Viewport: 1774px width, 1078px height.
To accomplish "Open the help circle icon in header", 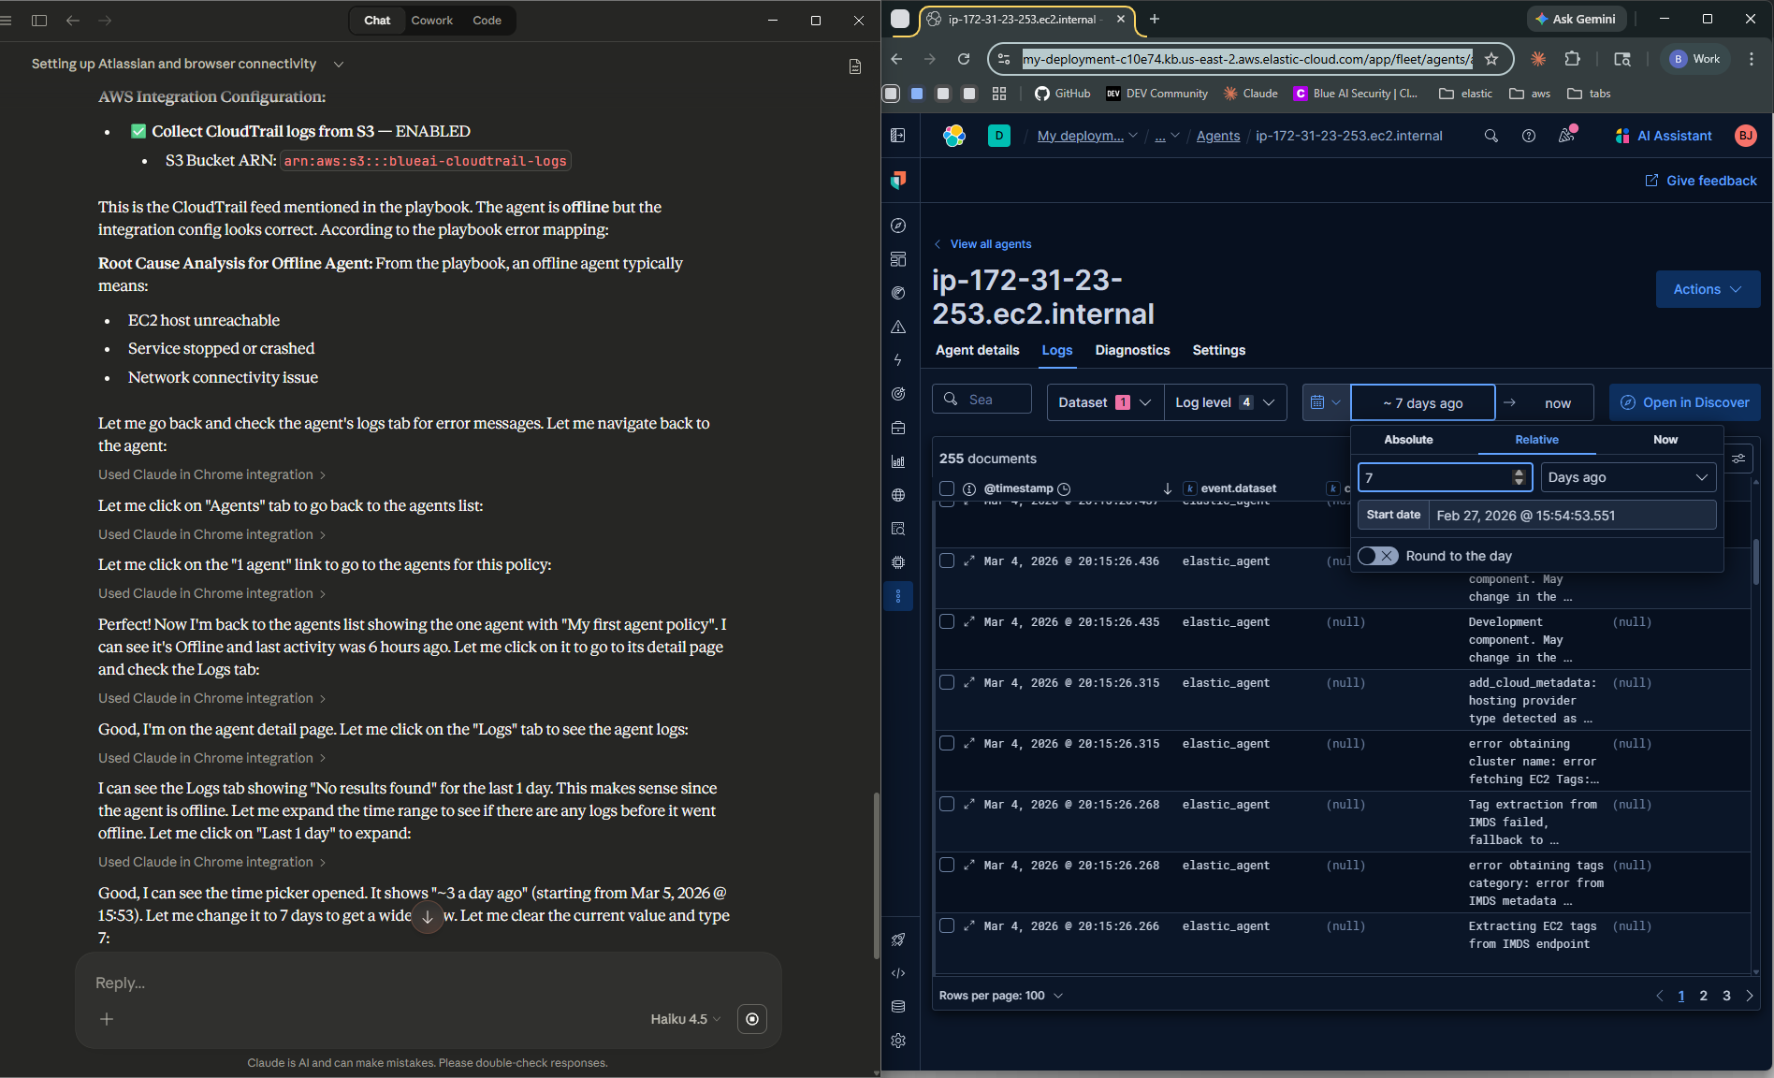I will click(1528, 136).
